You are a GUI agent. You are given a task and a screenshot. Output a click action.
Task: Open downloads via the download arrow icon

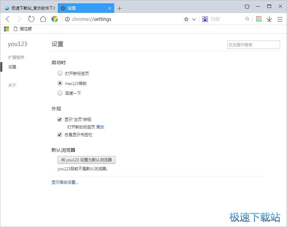(269, 19)
